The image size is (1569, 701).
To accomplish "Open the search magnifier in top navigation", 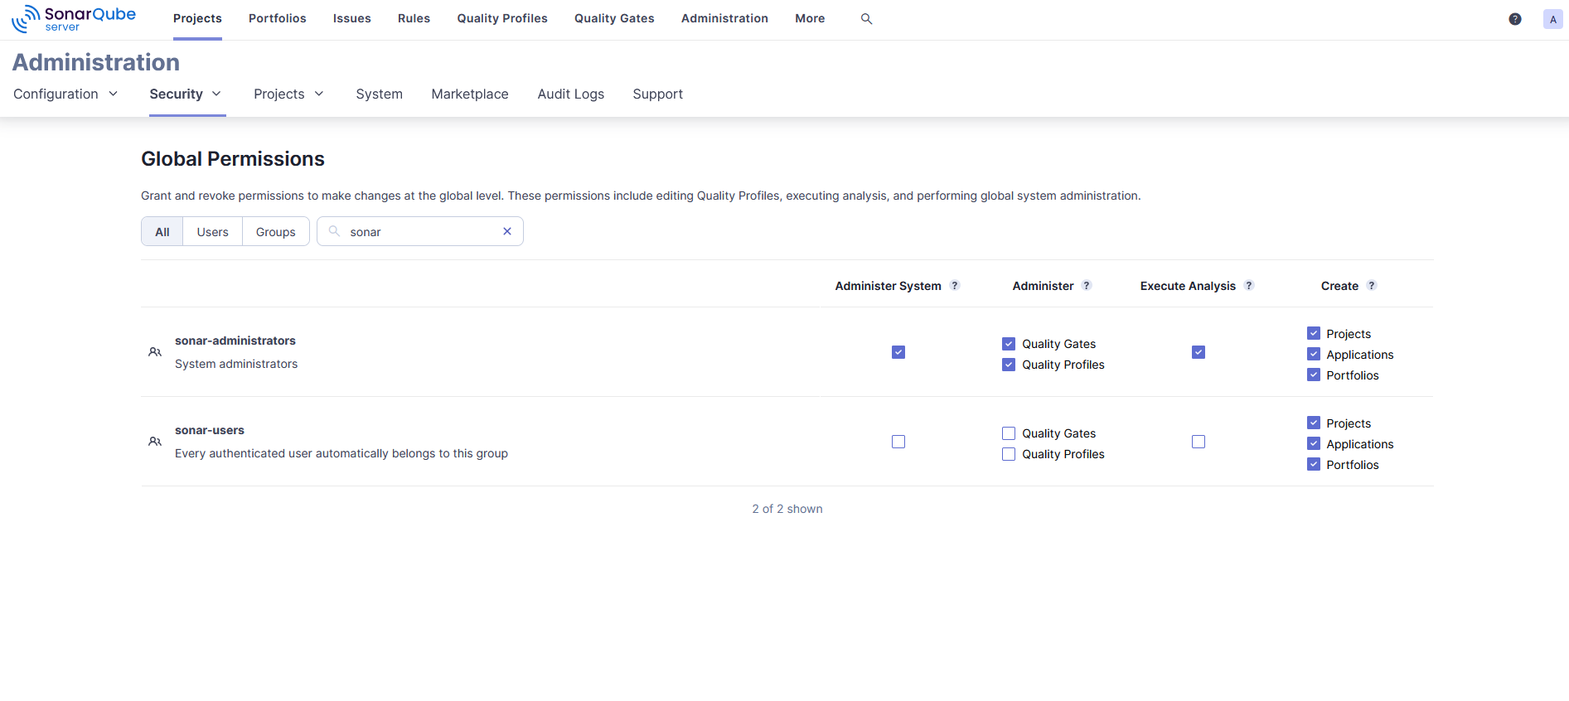I will [x=866, y=18].
